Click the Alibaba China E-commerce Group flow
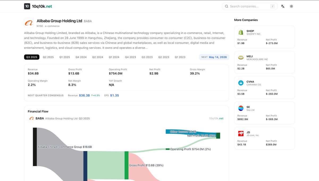This screenshot has height=181, width=319. (x=65, y=147)
